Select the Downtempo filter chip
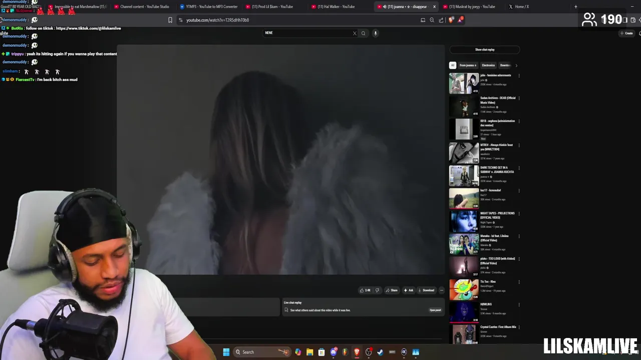641x360 pixels. pyautogui.click(x=505, y=65)
